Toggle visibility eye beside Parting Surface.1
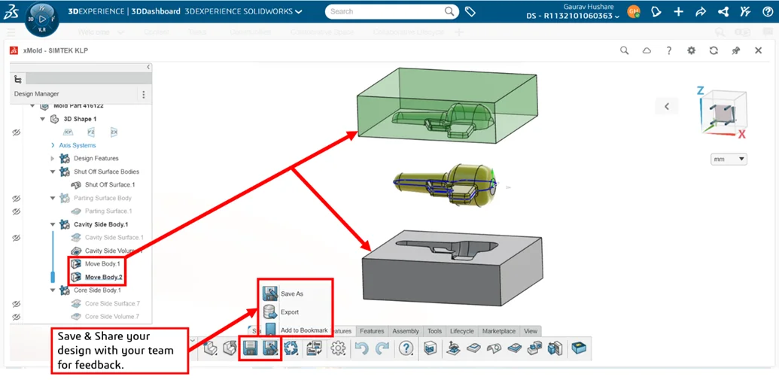 pyautogui.click(x=16, y=211)
